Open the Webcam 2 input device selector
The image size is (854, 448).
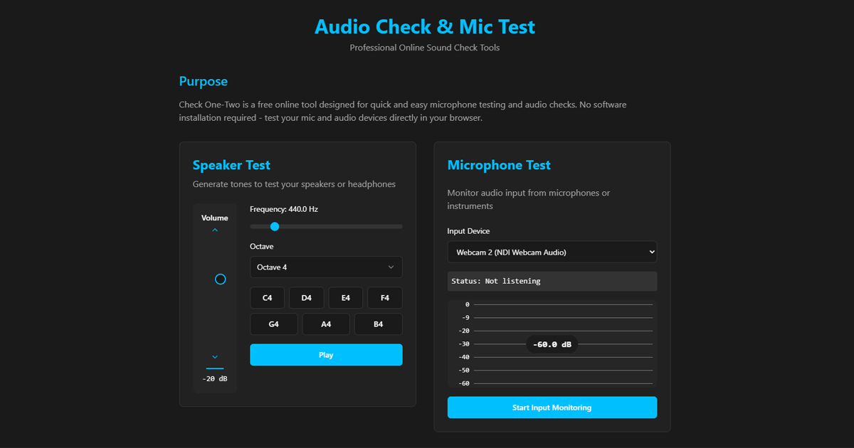click(x=552, y=252)
